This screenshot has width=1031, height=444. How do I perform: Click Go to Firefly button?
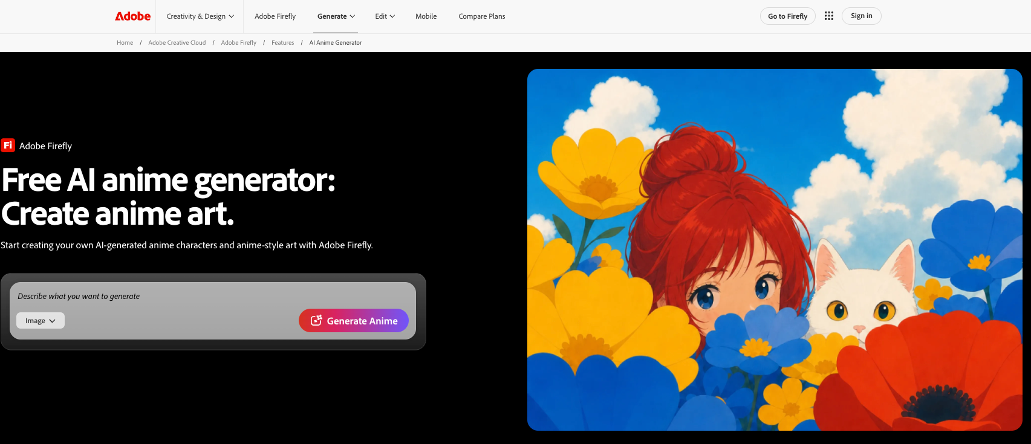(787, 16)
